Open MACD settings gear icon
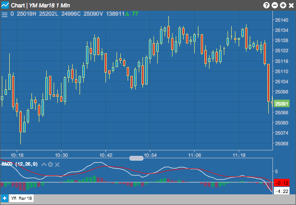The image size is (296, 205). [50, 164]
